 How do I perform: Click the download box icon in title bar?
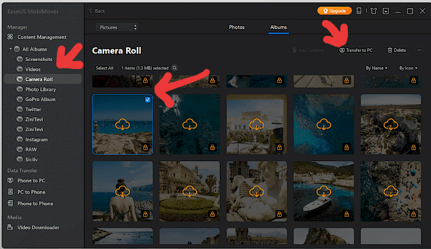pyautogui.click(x=386, y=11)
